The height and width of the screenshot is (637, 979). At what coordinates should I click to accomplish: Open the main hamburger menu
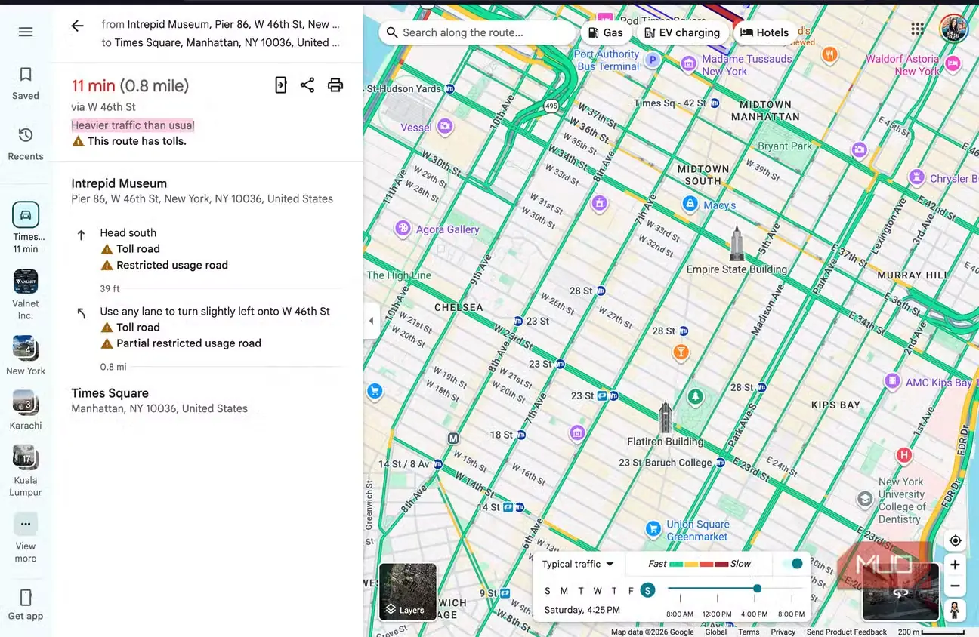26,32
